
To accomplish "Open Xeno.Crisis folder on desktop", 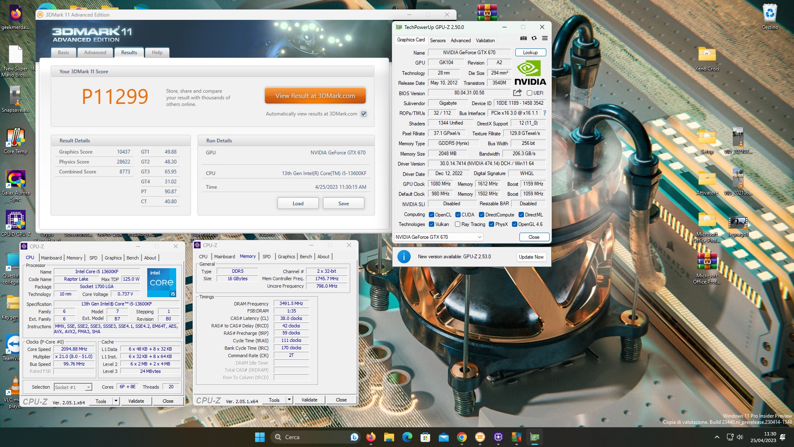I will click(707, 58).
